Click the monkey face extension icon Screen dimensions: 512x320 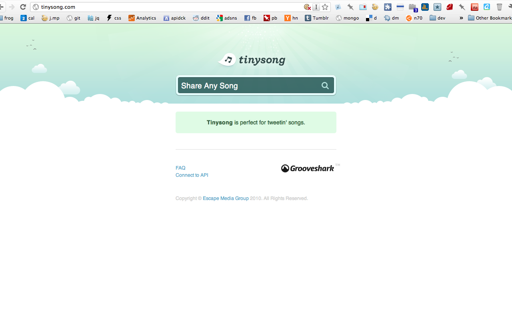click(x=375, y=7)
